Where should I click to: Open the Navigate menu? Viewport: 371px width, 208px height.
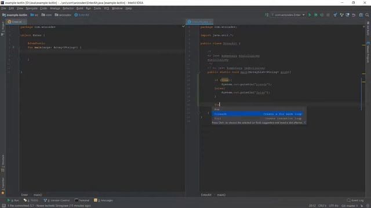pos(31,8)
